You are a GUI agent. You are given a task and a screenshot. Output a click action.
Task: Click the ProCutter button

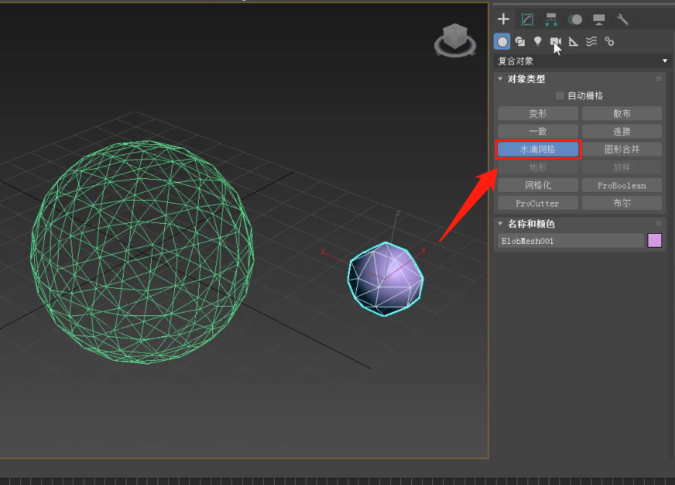tap(538, 203)
